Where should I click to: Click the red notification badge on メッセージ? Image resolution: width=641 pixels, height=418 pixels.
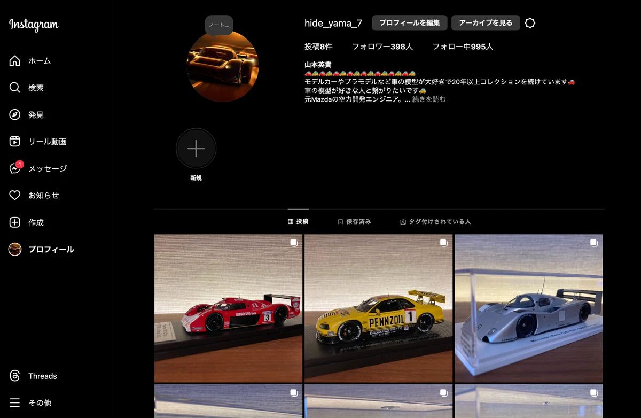20,164
